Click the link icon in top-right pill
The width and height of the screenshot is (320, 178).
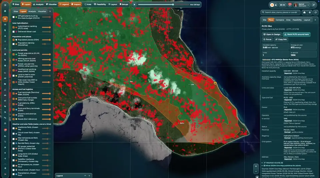314,5
